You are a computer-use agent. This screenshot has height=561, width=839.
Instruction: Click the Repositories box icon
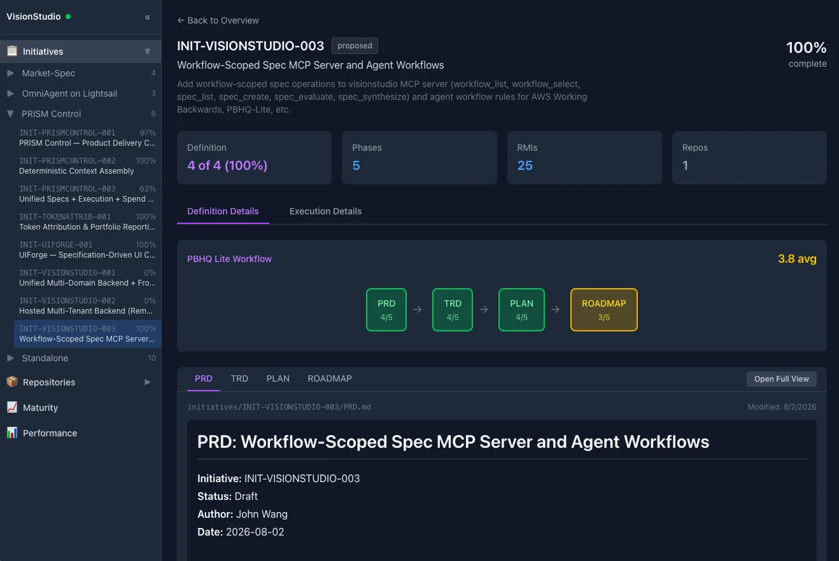[x=11, y=382]
